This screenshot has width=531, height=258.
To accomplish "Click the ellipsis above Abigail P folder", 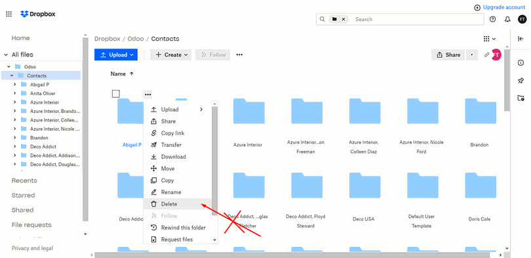I will click(147, 95).
